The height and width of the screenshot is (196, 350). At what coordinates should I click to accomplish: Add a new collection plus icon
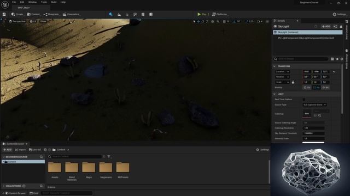[24, 186]
